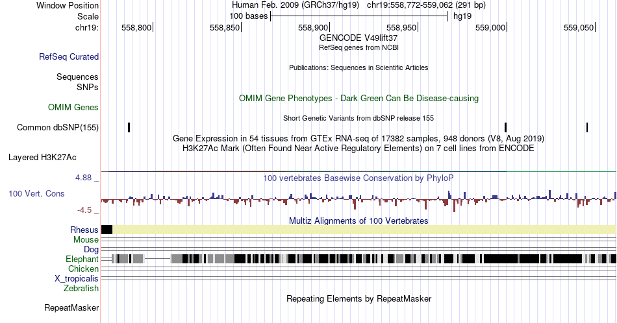Click the Dog alignment row label
Viewport: 617px width, 323px height.
(x=92, y=249)
